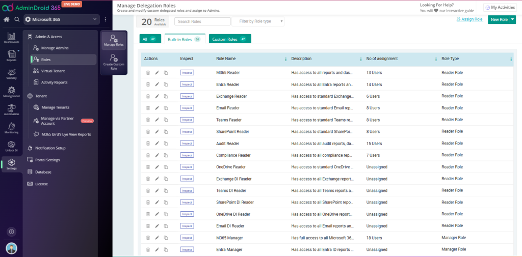
Task: Edit the Audit Reader role with pencil icon
Action: tap(157, 144)
